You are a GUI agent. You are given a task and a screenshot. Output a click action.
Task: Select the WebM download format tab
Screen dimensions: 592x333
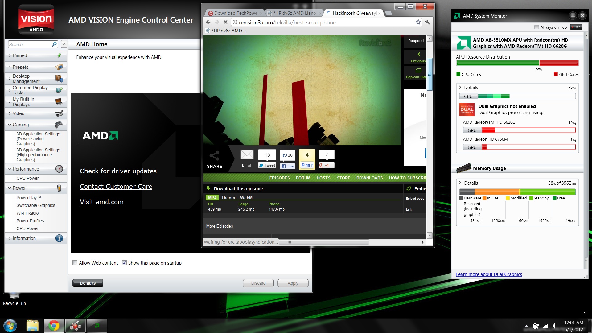tap(246, 198)
